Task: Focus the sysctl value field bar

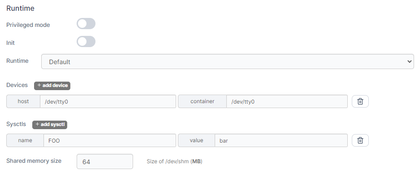Action: point(281,140)
